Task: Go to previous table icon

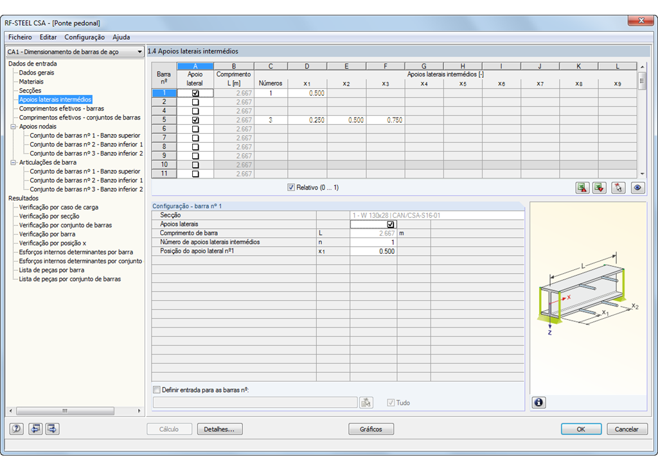Action: tap(35, 429)
